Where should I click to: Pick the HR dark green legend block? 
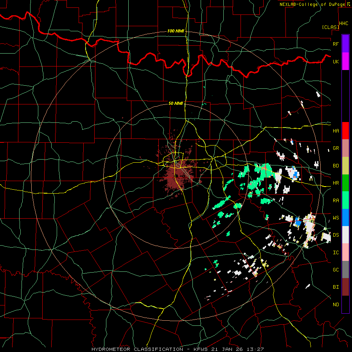coord(345,183)
